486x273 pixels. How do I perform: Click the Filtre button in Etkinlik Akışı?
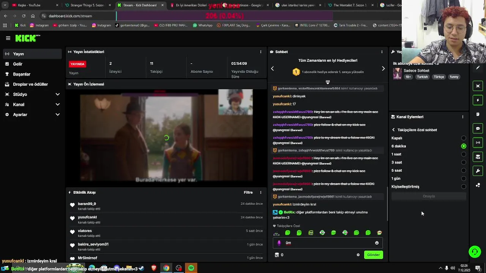coord(248,192)
